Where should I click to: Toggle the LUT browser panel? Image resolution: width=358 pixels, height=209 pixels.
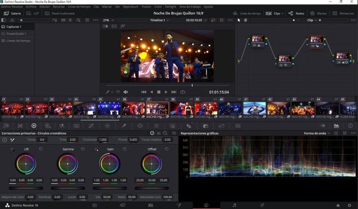(x=32, y=13)
